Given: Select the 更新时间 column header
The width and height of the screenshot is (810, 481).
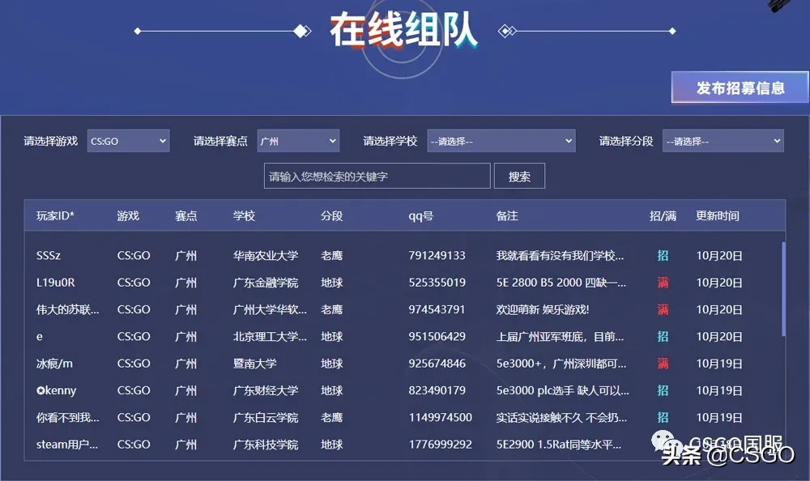Looking at the screenshot, I should click(x=718, y=216).
